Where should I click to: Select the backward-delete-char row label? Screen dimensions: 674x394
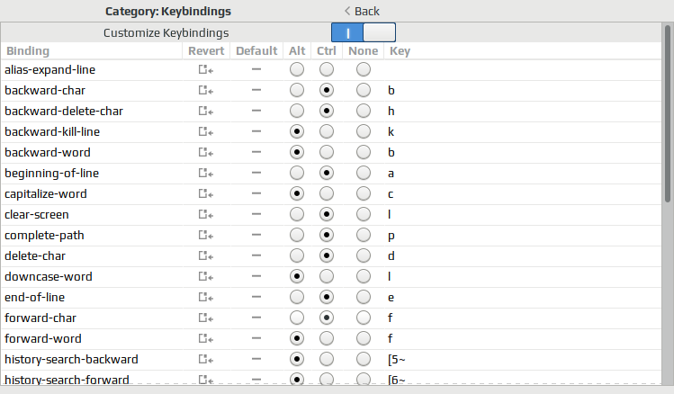pos(64,111)
